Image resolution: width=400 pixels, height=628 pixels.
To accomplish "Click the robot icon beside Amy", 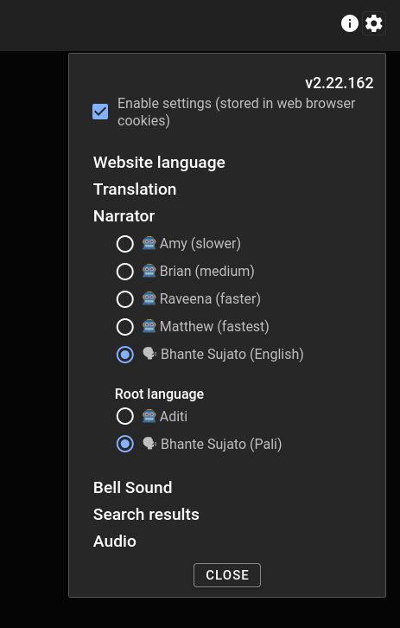I will [x=149, y=243].
